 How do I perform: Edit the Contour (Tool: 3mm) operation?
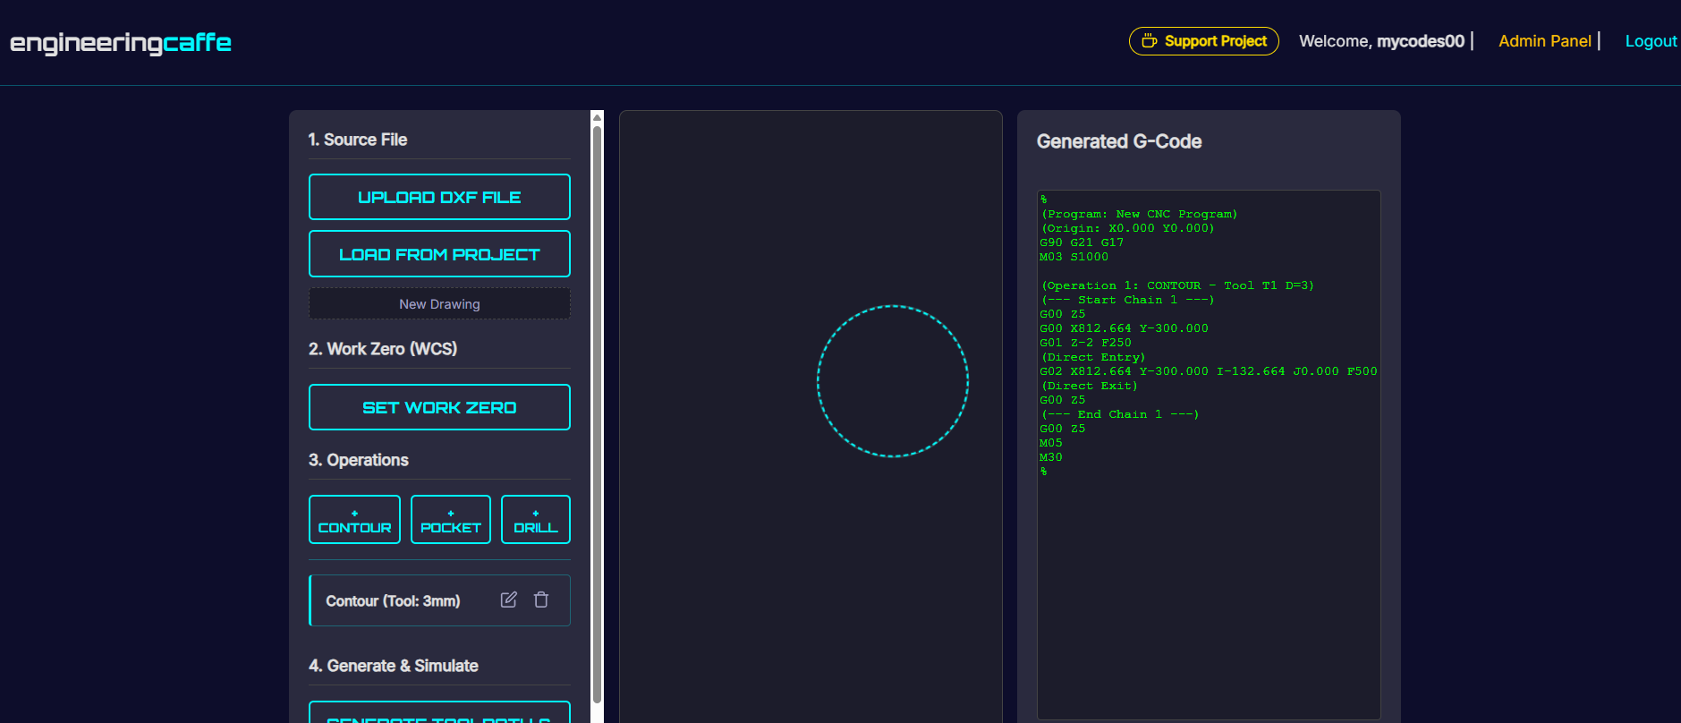click(x=508, y=600)
